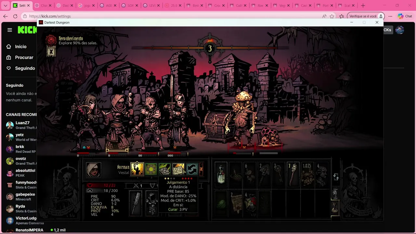Collapse the quest banner X flag
The image size is (416, 234).
(x=51, y=51)
